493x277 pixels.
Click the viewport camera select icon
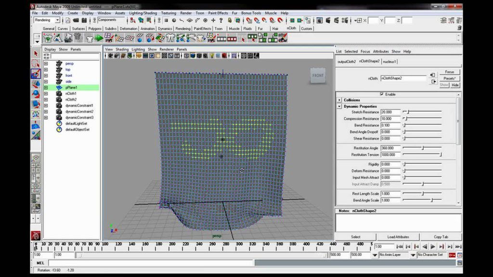pyautogui.click(x=111, y=56)
